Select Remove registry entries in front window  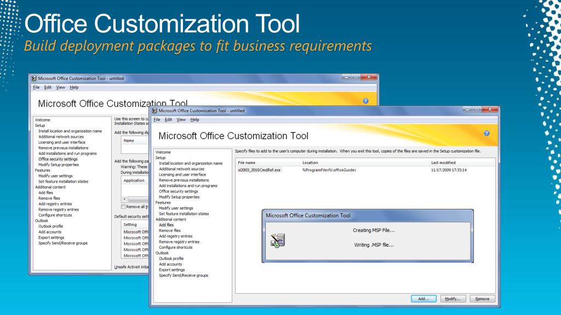(x=179, y=242)
